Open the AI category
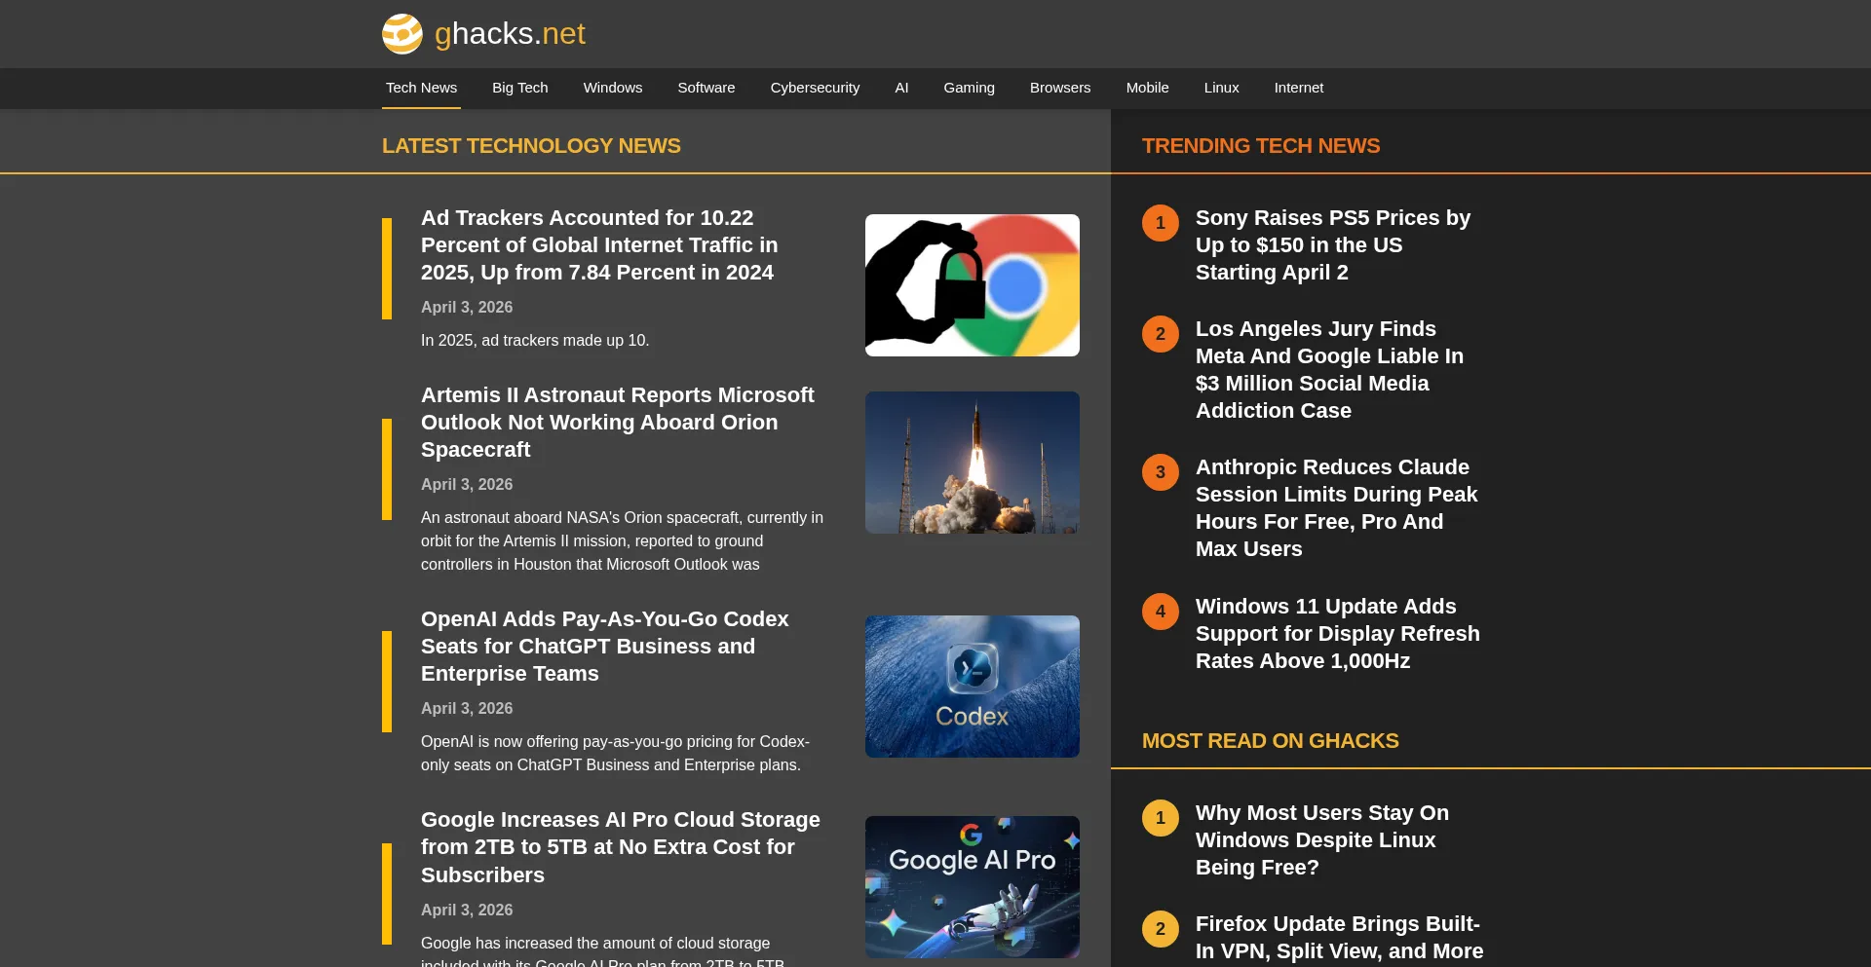The height and width of the screenshot is (967, 1871). pyautogui.click(x=901, y=88)
